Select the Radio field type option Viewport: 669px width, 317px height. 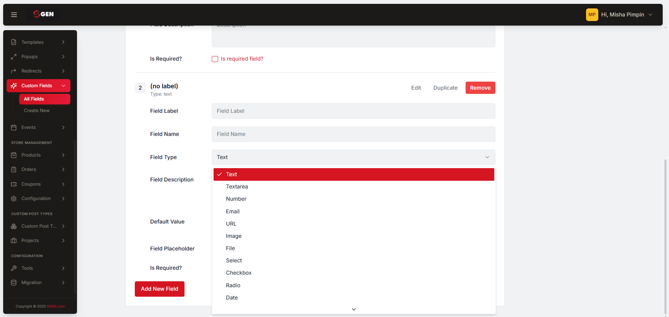tap(354, 285)
